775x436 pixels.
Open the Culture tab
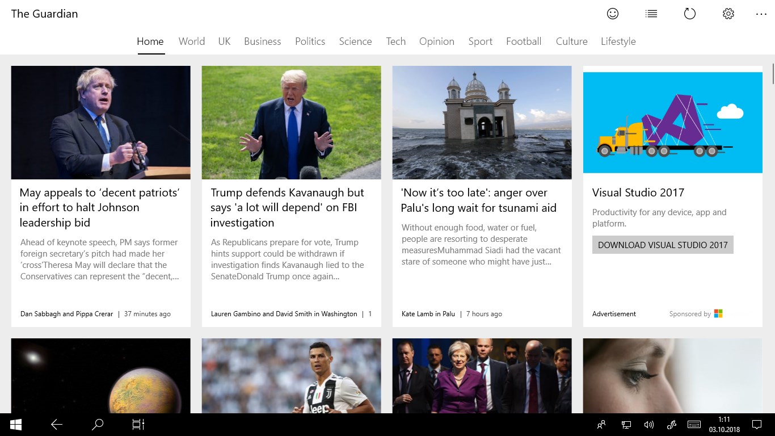572,41
